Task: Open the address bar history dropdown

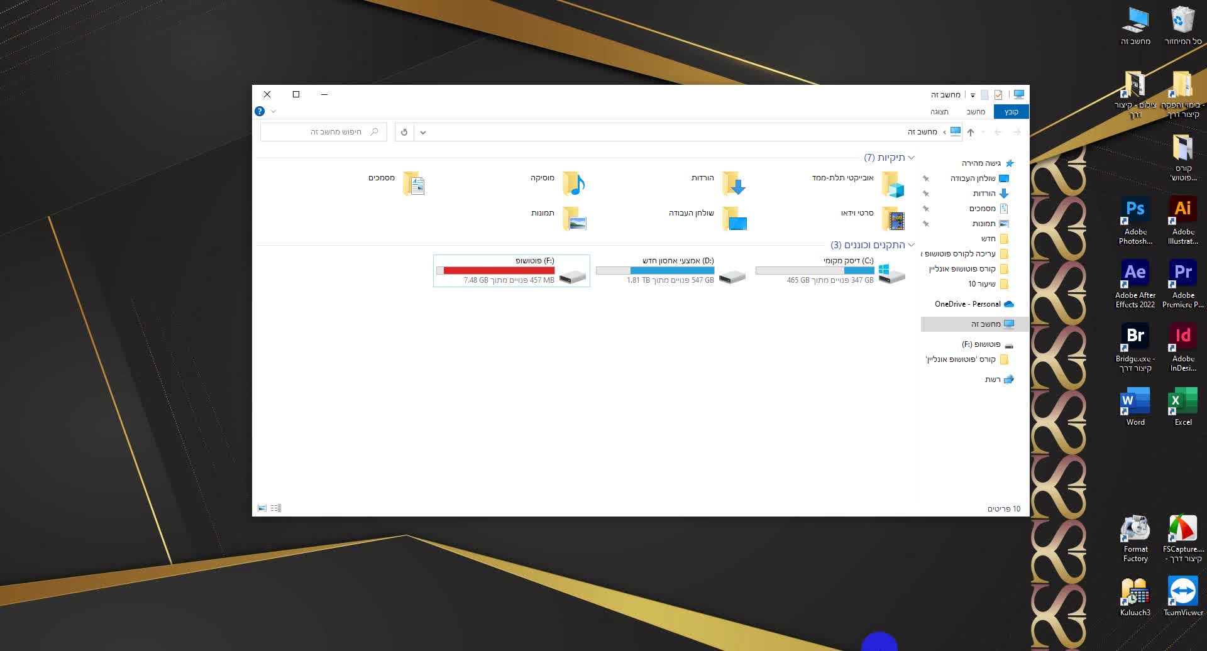Action: [x=423, y=132]
